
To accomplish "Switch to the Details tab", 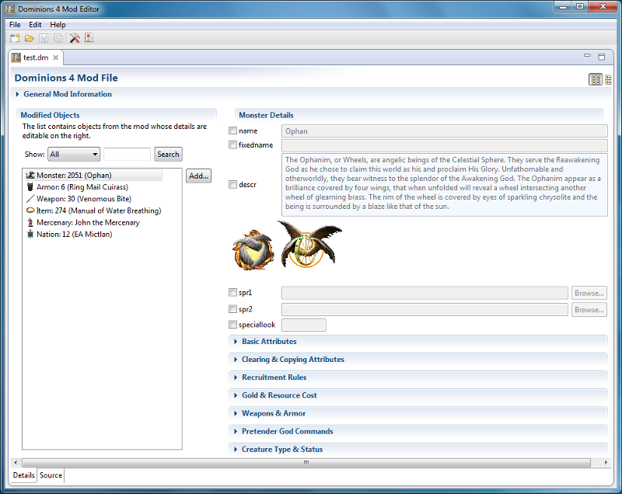I will click(23, 475).
